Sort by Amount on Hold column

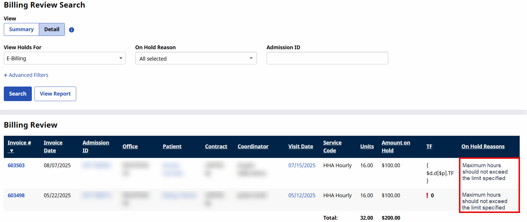point(396,147)
